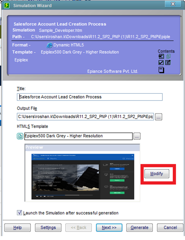
Task: Click the header title 'Salesforce Account Lead Creation Process'
Action: (x=60, y=24)
